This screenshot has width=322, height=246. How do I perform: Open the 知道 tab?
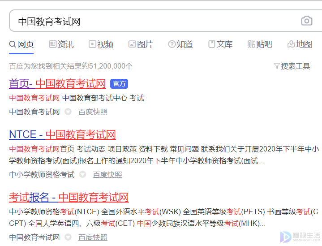180,44
